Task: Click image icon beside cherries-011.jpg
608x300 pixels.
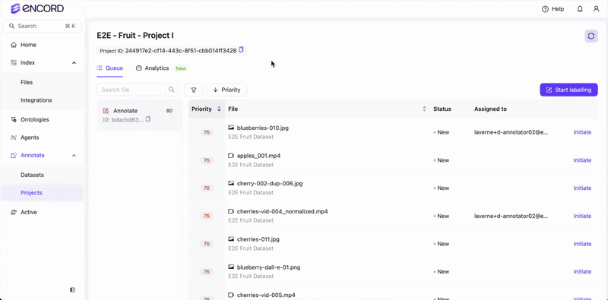Action: coord(231,239)
